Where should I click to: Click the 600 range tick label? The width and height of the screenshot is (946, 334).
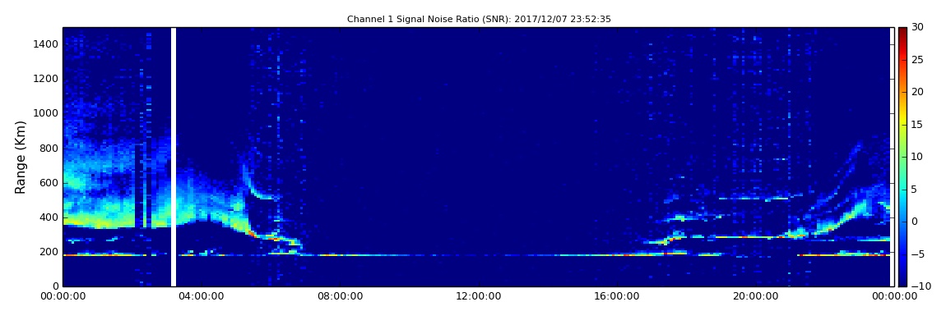coord(49,183)
